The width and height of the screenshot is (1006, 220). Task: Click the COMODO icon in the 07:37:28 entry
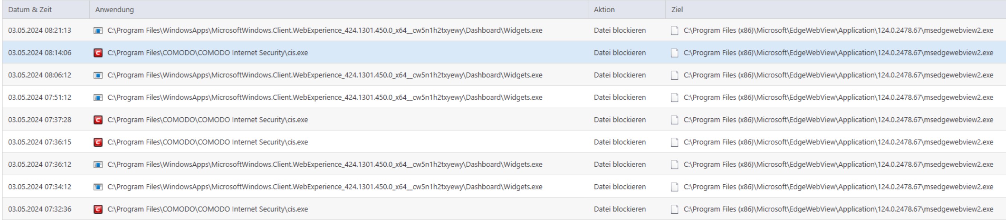pyautogui.click(x=98, y=120)
